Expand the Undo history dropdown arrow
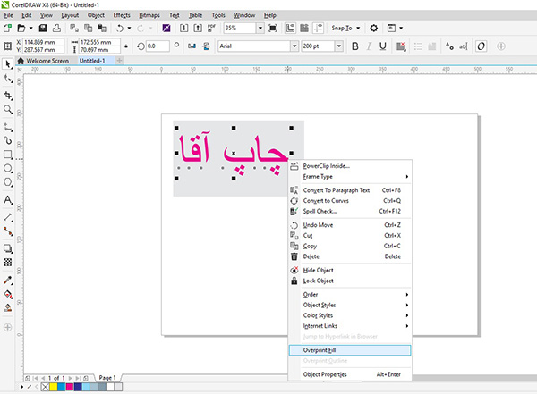This screenshot has width=537, height=394. [x=129, y=28]
